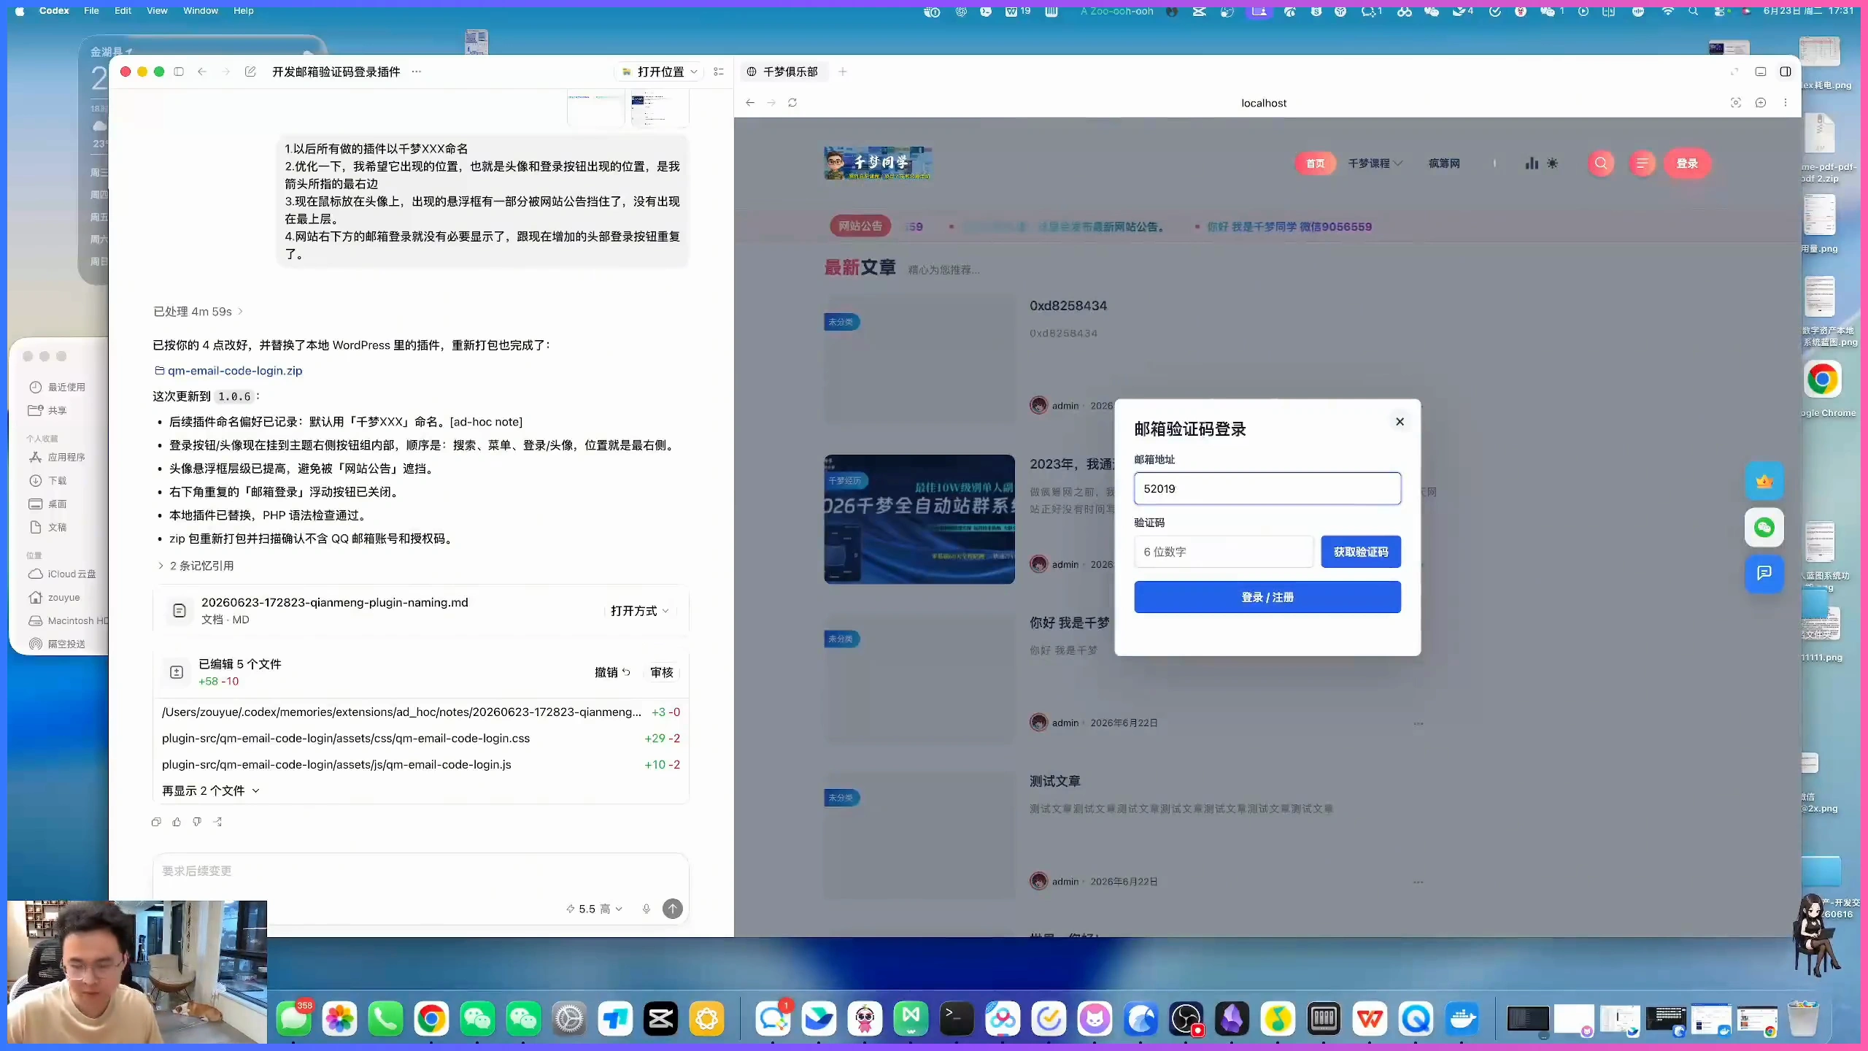Navigate back in the embedded browser
Image resolution: width=1868 pixels, height=1051 pixels.
[x=750, y=103]
